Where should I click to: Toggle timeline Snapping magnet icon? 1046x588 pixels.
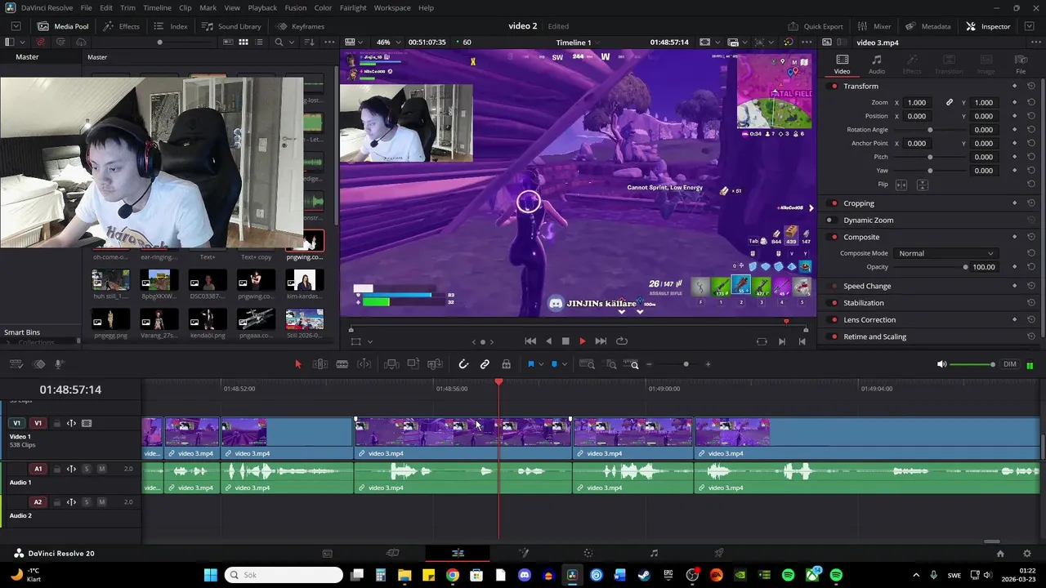click(463, 364)
